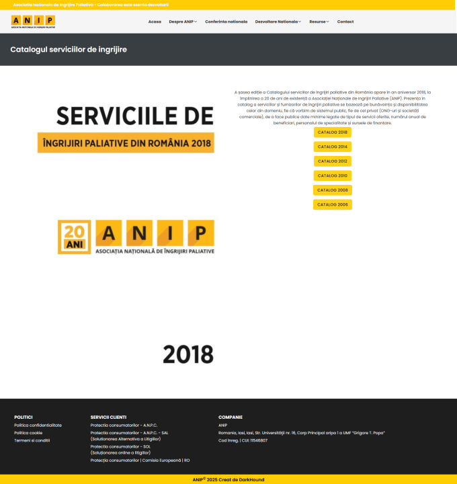Open Protectia consumatorilor - SOL link
The width and height of the screenshot is (457, 484).
point(120,450)
